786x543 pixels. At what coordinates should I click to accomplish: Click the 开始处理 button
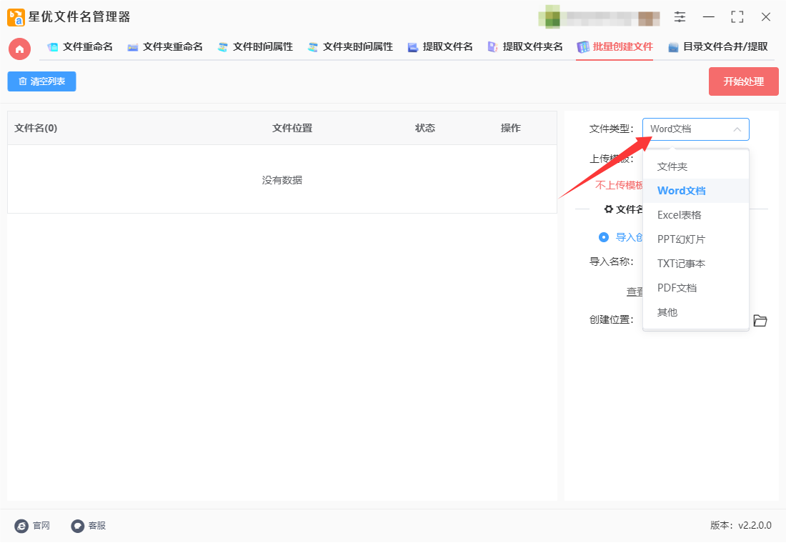pyautogui.click(x=743, y=81)
